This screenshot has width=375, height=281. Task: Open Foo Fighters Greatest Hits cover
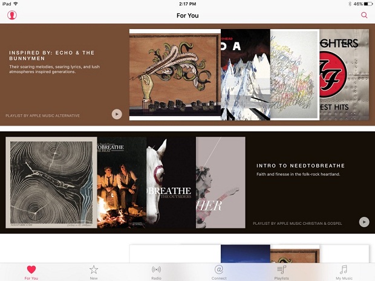[344, 74]
